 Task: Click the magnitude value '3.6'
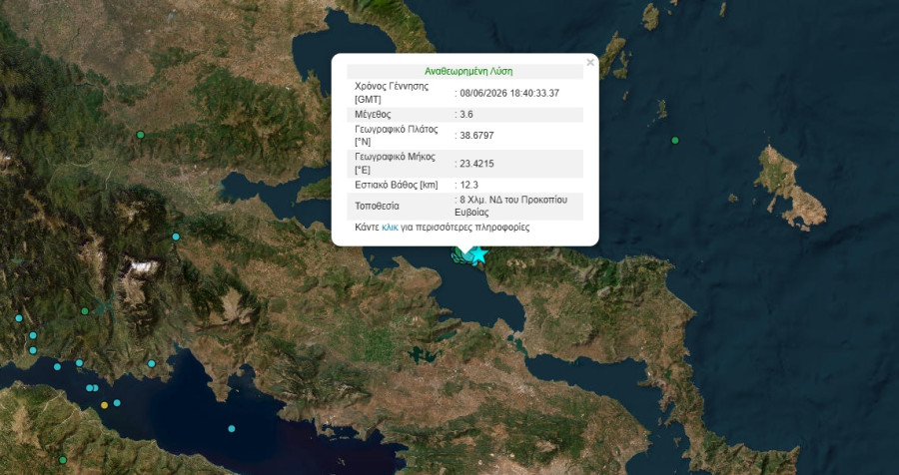click(466, 115)
